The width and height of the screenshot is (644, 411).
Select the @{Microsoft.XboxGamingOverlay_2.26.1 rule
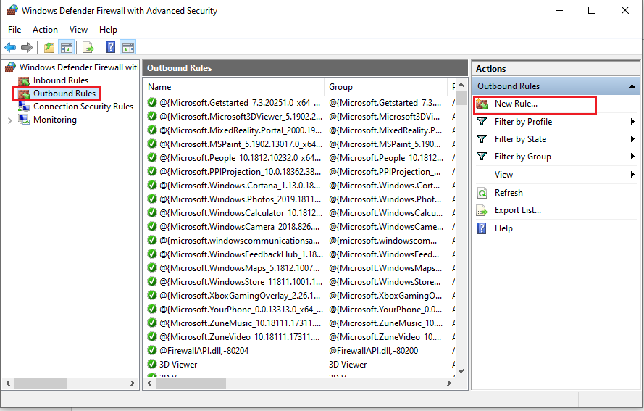point(240,296)
